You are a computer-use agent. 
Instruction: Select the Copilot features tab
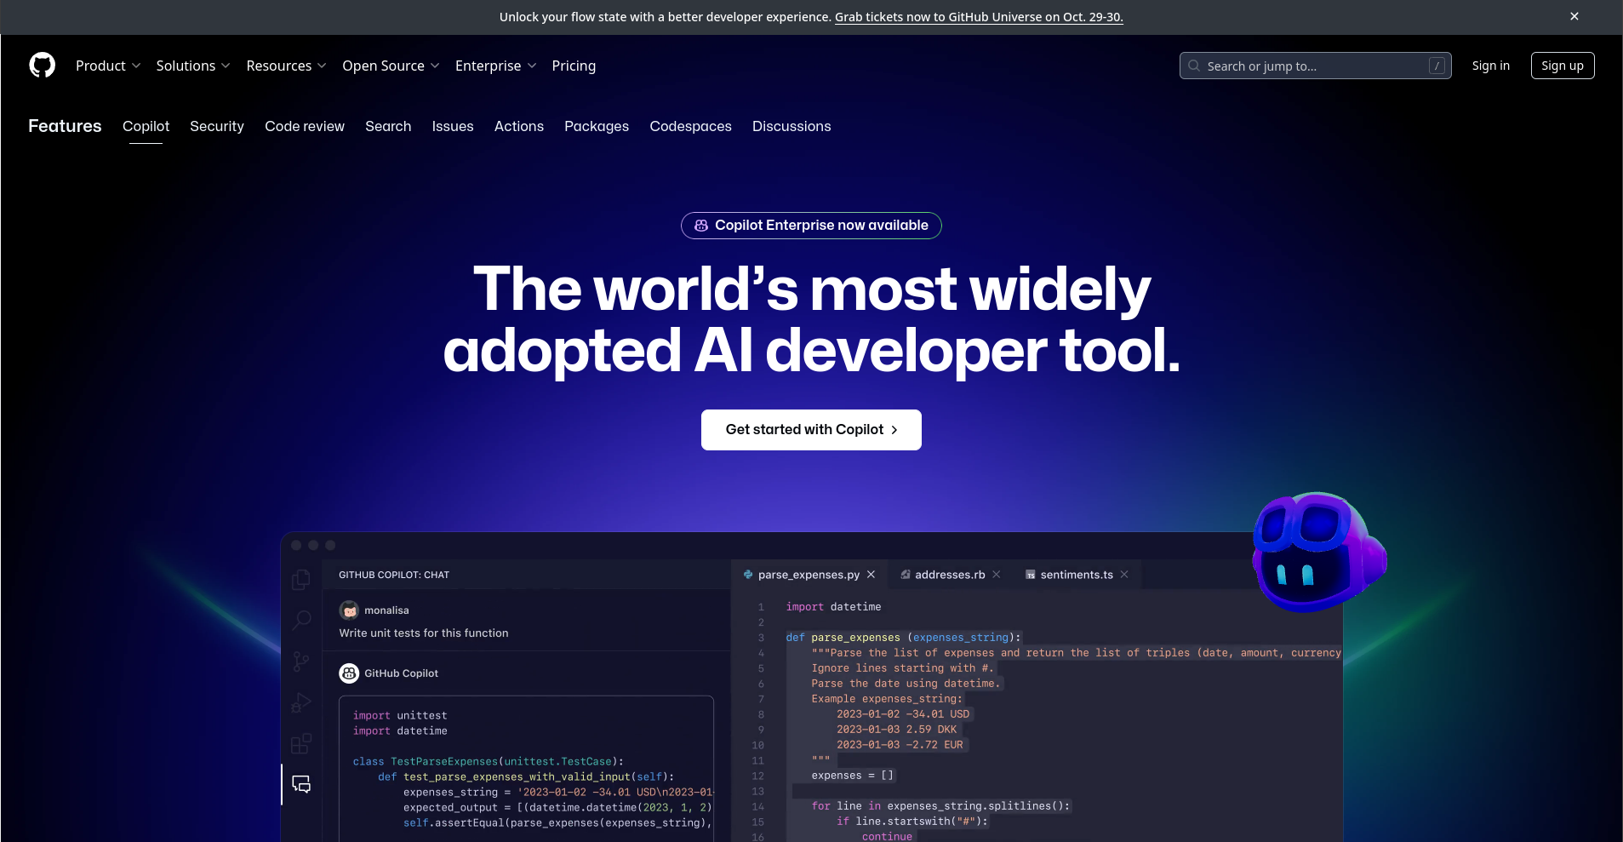(x=146, y=126)
